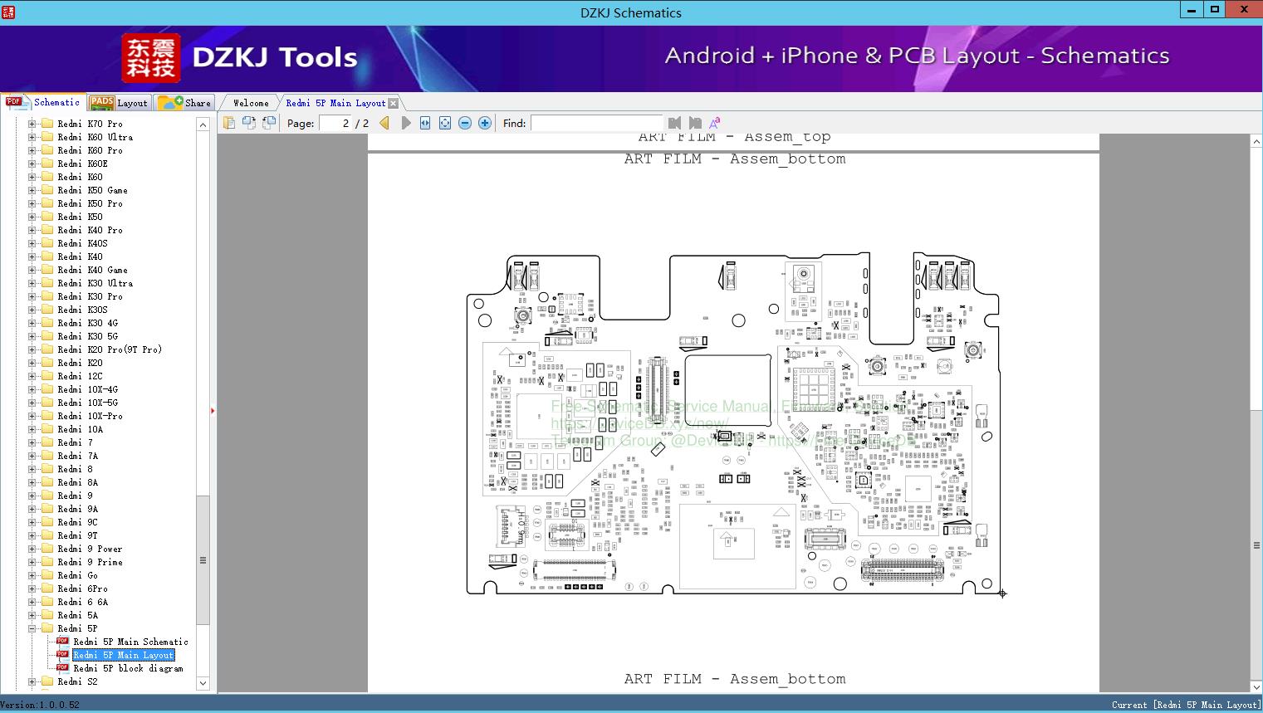Click the folder icon of Redmi 9 Power
The height and width of the screenshot is (713, 1263).
[x=47, y=549]
